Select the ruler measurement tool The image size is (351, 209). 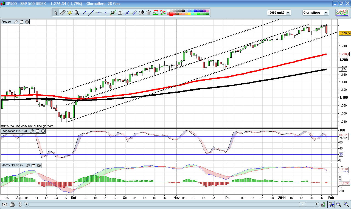[x=63, y=13]
